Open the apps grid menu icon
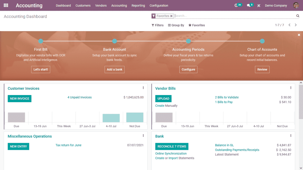Screen dimensions: 303x170 tap(6, 5)
